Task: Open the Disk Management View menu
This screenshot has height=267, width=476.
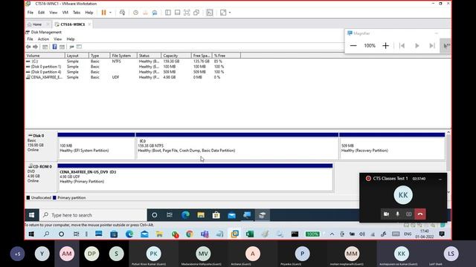Action: coord(57,39)
